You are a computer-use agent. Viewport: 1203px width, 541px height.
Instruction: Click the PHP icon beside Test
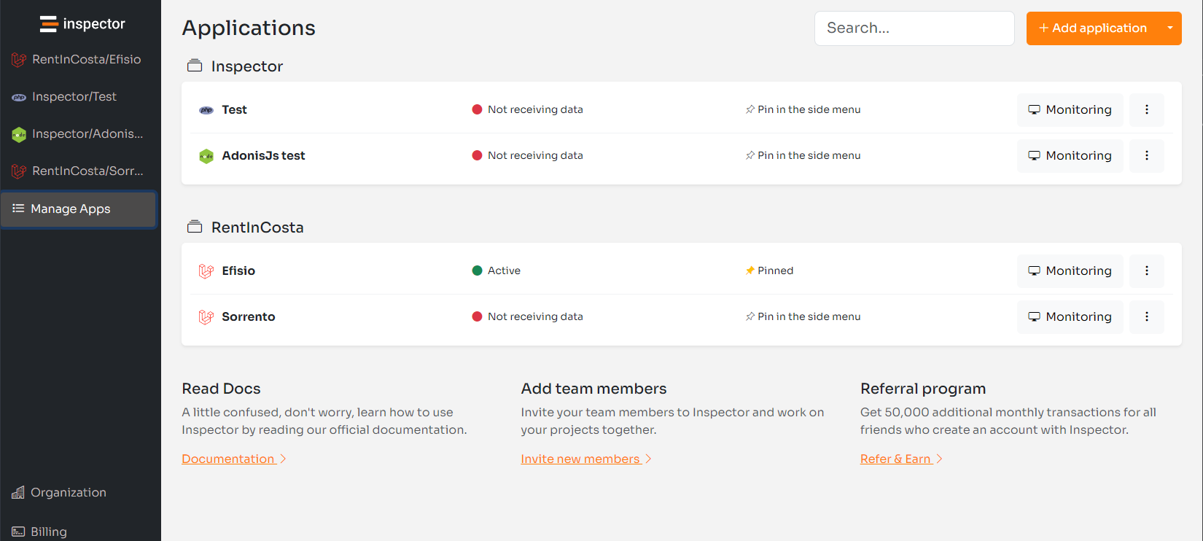click(x=206, y=110)
